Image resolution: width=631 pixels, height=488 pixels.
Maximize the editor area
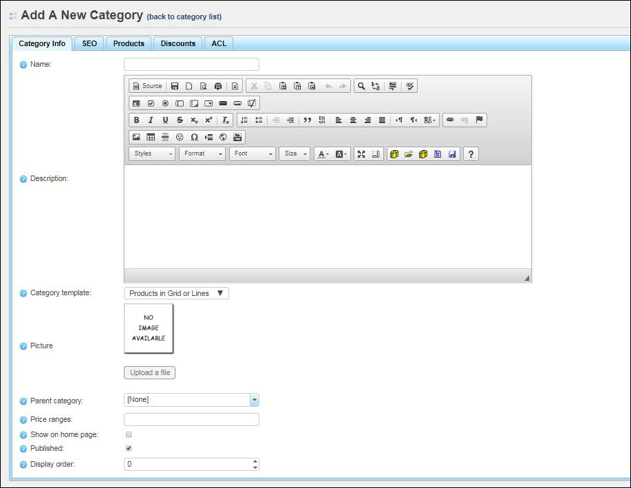(x=361, y=154)
